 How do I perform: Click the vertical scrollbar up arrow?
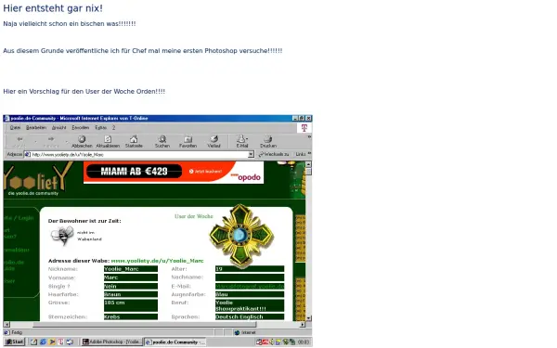[x=308, y=164]
